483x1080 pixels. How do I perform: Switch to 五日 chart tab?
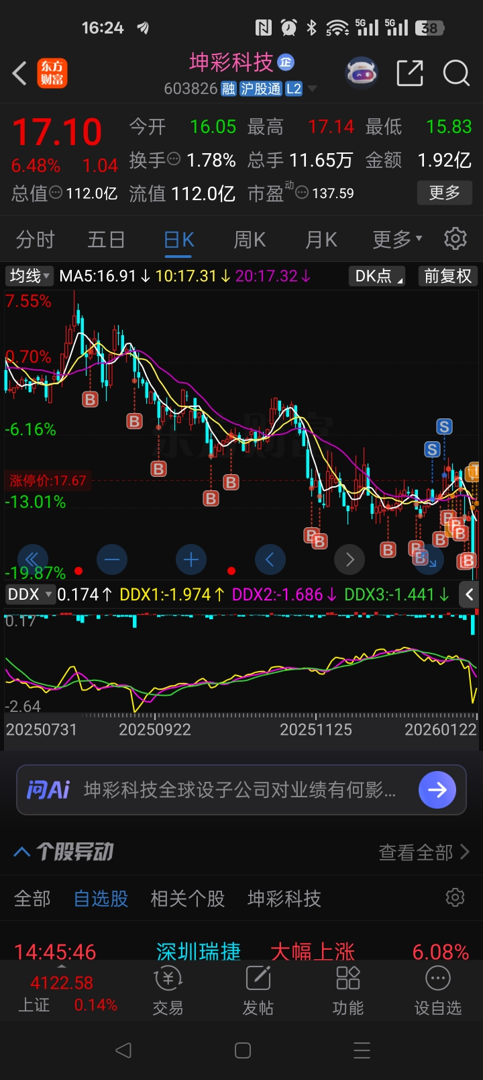[x=106, y=239]
